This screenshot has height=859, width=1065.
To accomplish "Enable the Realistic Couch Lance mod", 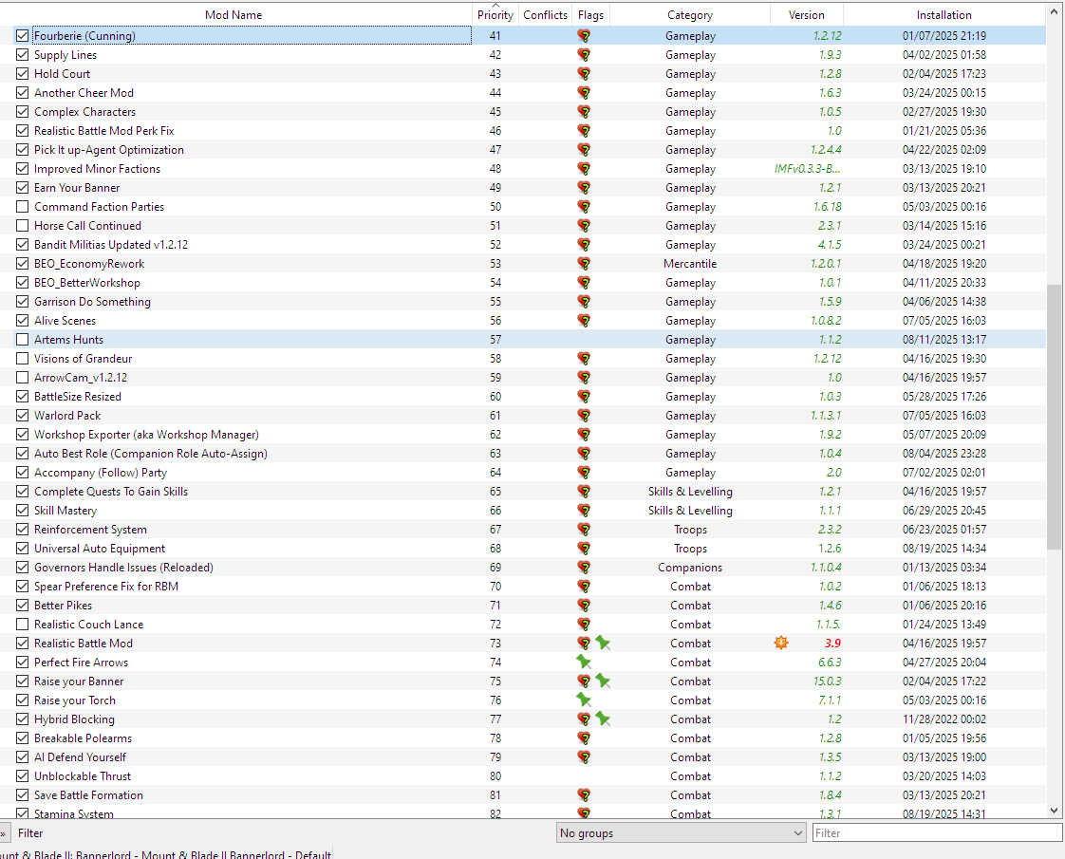I will click(23, 624).
